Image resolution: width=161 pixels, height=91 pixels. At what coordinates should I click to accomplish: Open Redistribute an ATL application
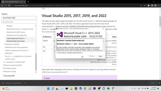pos(17,35)
